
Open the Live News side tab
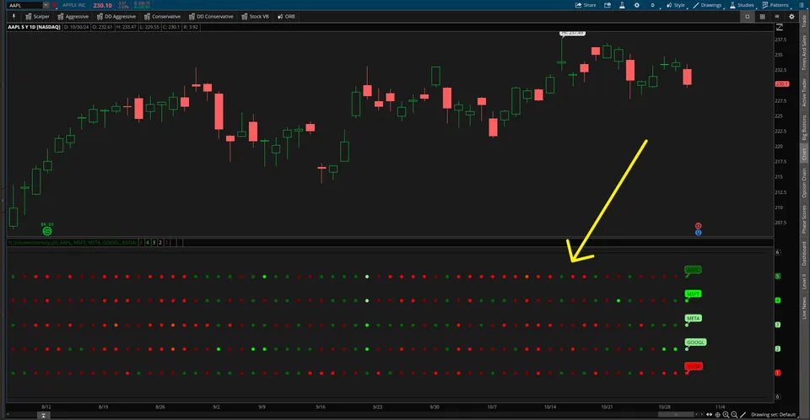point(804,307)
